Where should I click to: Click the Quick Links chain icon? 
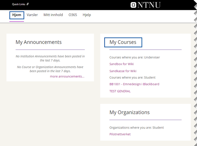point(28,4)
